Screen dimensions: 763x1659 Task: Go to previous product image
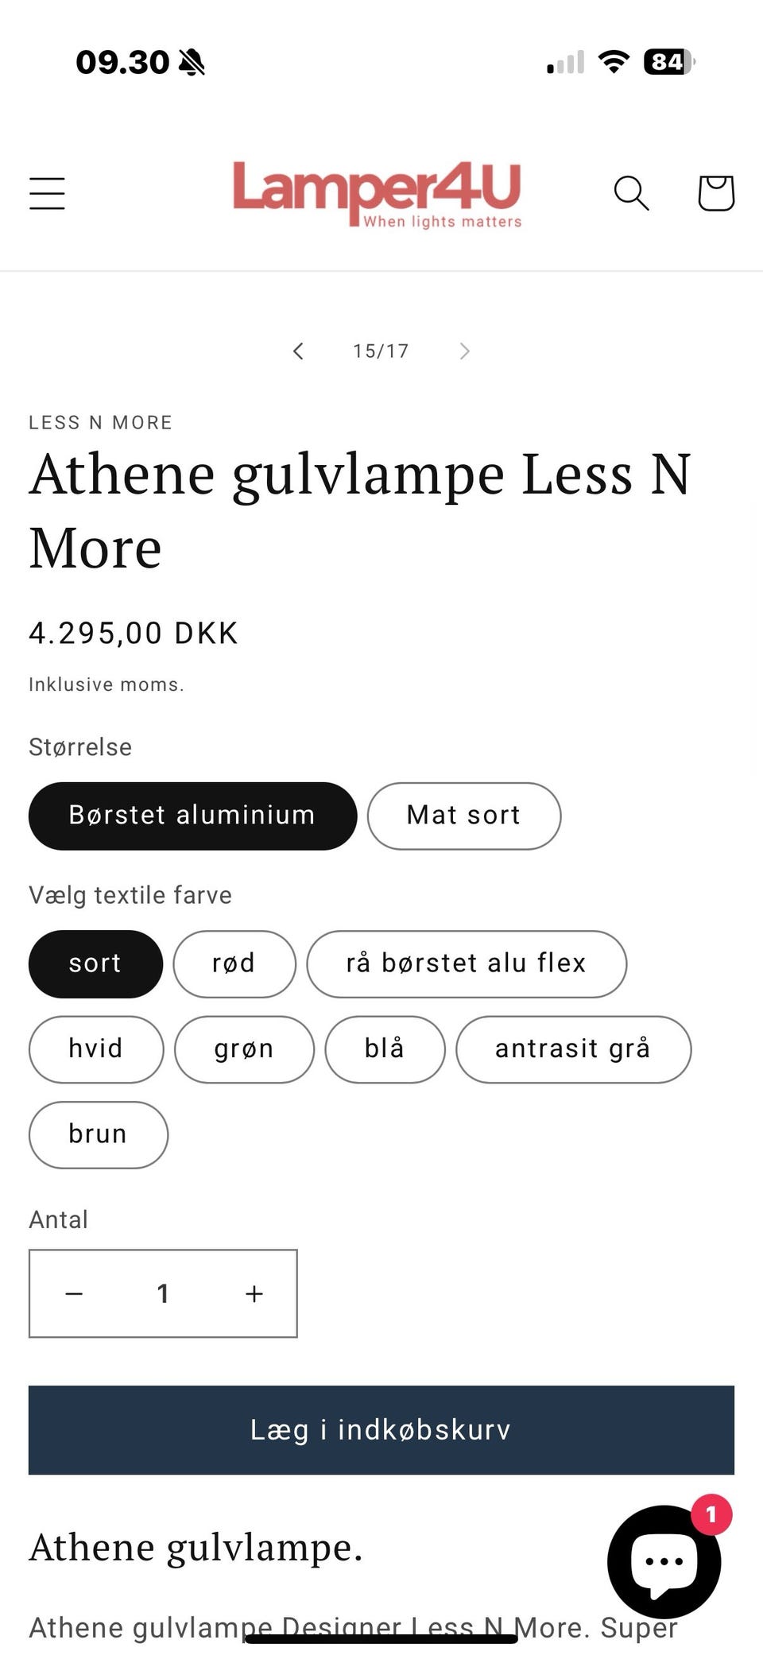[298, 351]
